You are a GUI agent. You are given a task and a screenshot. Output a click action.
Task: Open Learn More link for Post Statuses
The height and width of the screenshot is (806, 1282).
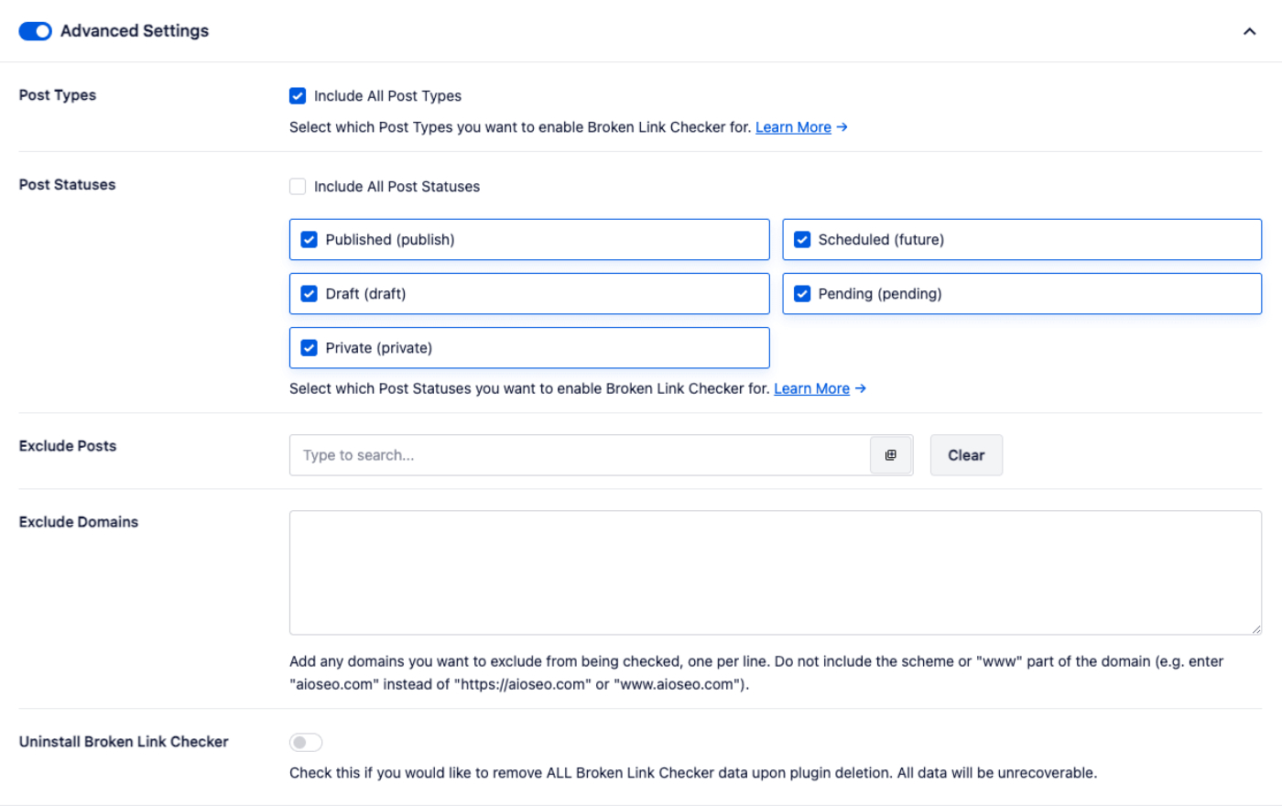click(x=811, y=388)
